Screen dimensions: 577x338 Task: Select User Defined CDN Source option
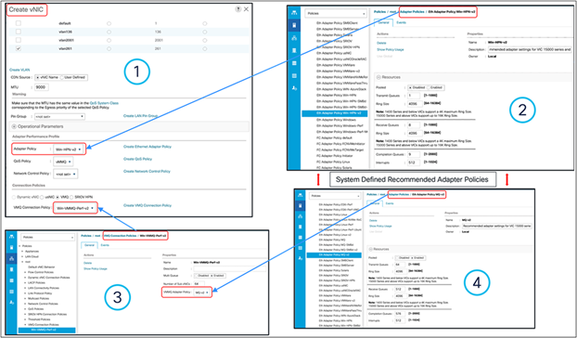(62, 77)
